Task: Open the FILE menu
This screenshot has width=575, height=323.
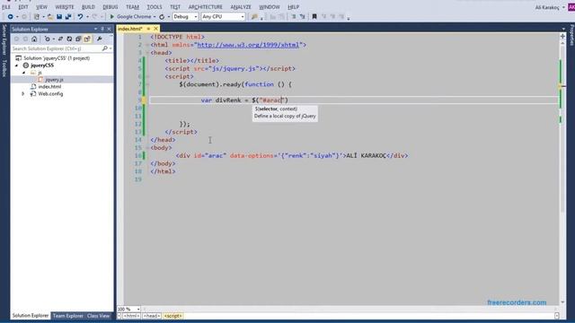Action: click(x=6, y=7)
